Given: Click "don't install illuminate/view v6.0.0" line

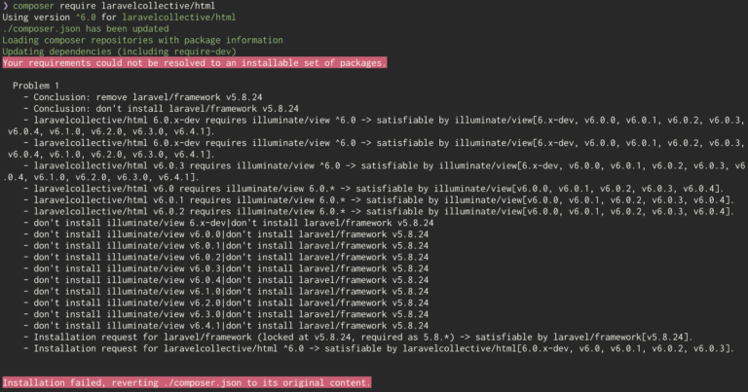Looking at the screenshot, I should 226,234.
